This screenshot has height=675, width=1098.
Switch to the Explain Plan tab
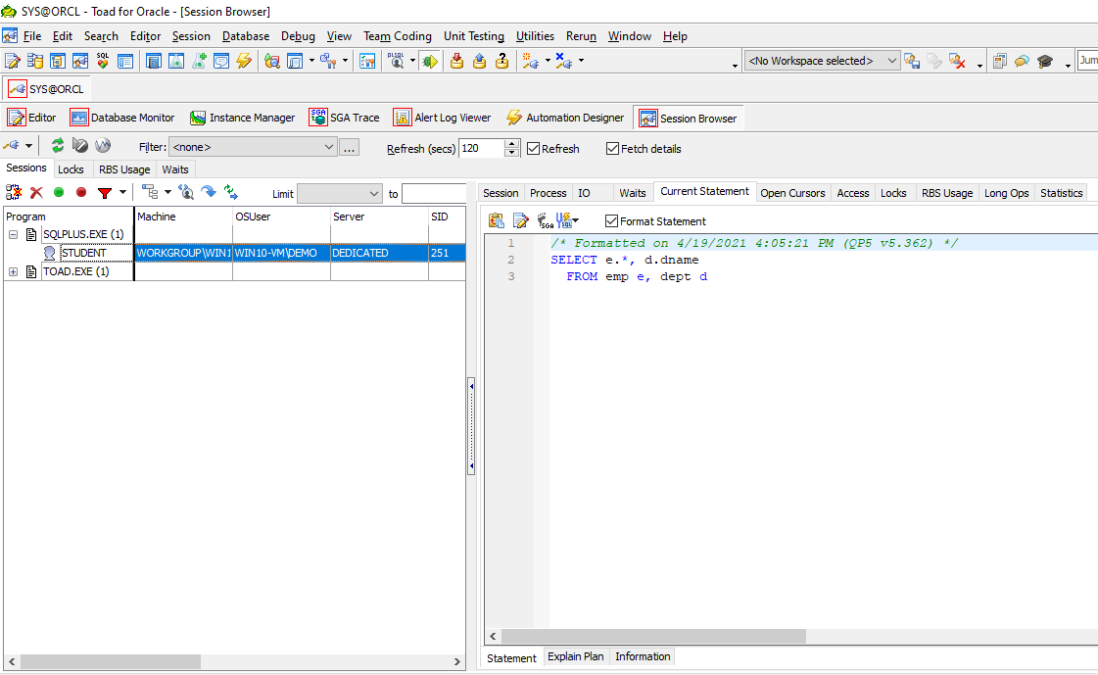coord(575,656)
